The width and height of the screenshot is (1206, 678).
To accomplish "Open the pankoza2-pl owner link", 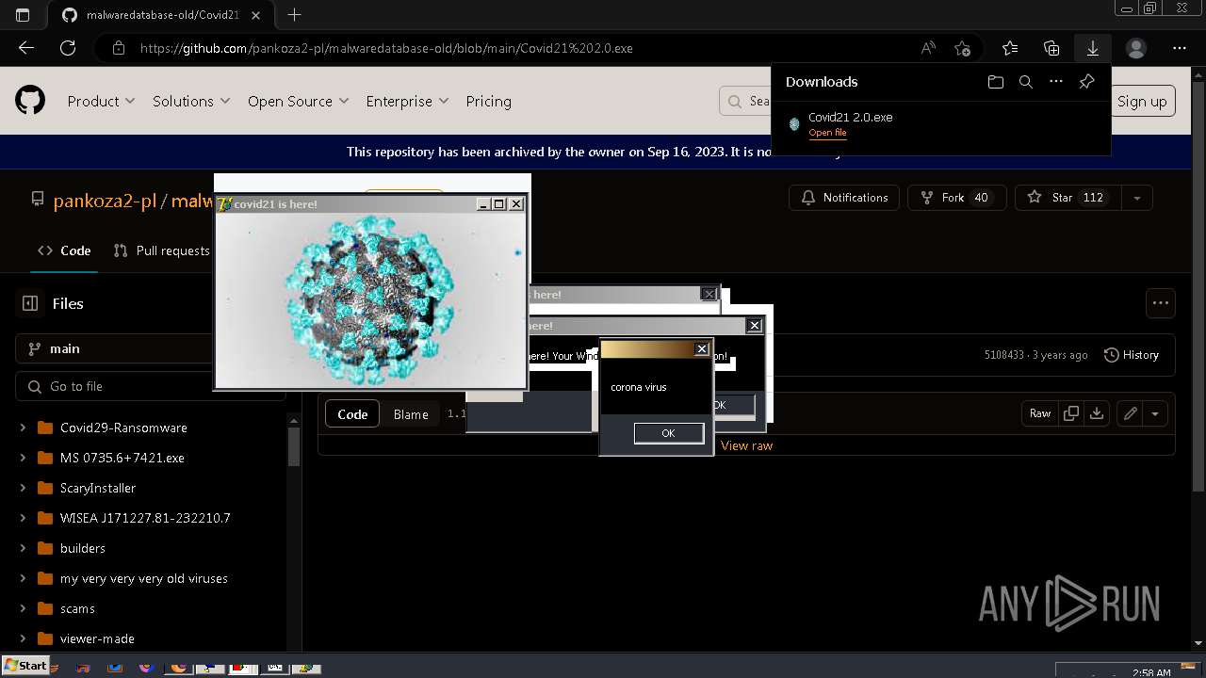I will [x=105, y=201].
